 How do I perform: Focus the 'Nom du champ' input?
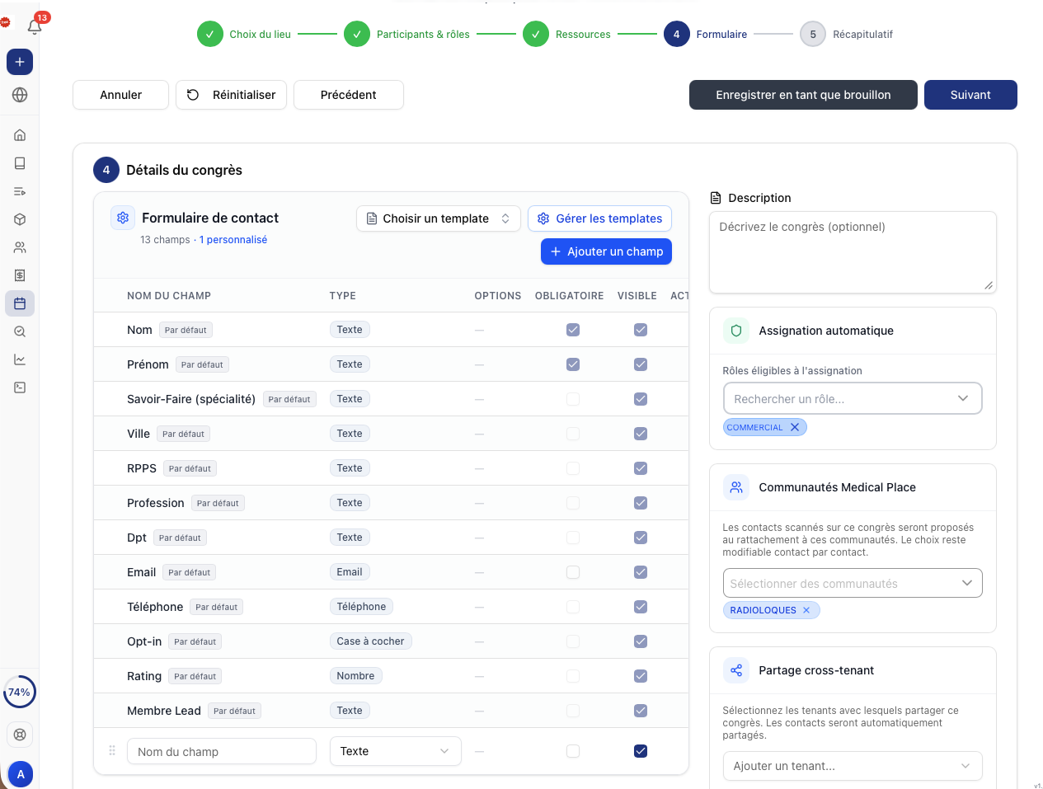tap(222, 751)
